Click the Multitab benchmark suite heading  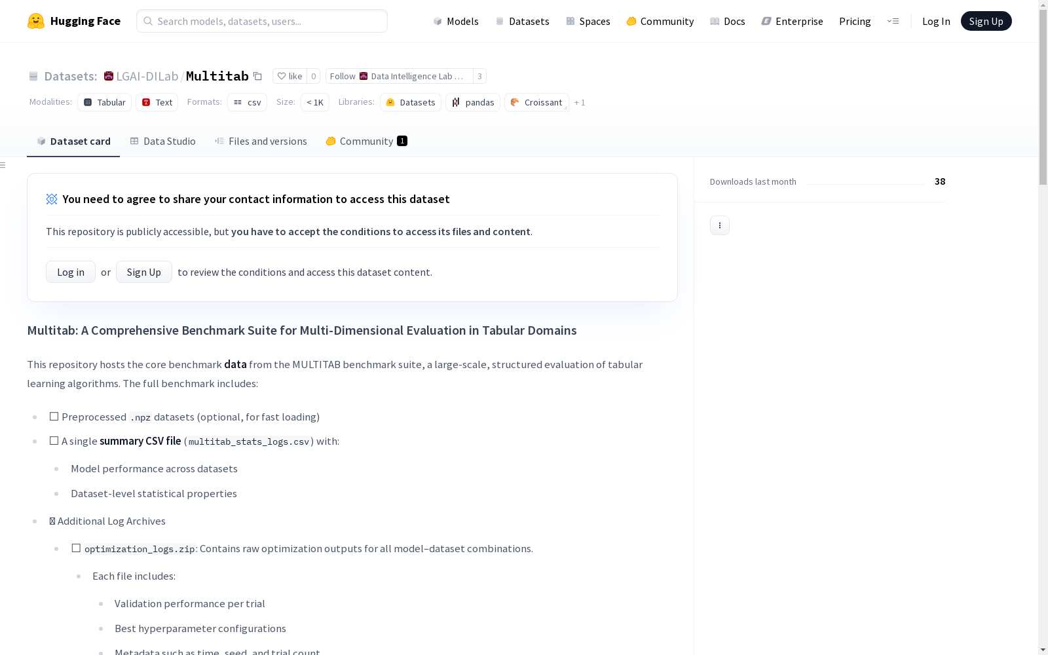(x=302, y=330)
